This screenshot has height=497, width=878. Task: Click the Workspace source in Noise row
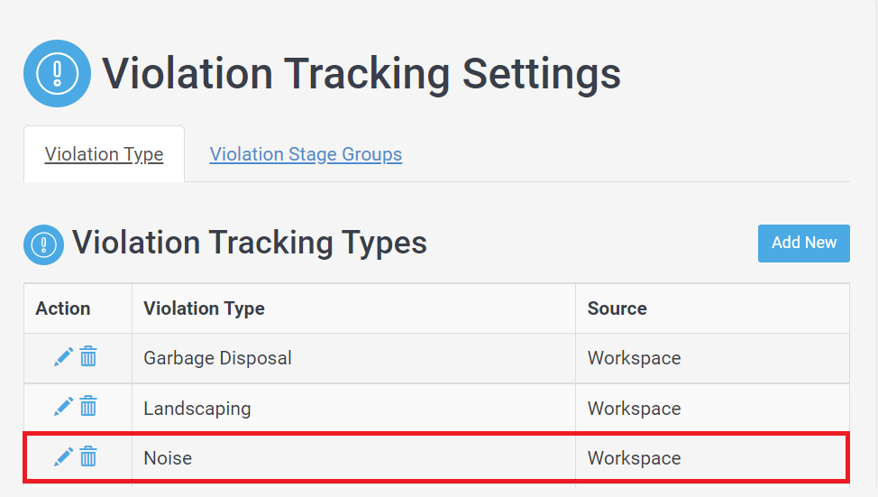point(634,458)
